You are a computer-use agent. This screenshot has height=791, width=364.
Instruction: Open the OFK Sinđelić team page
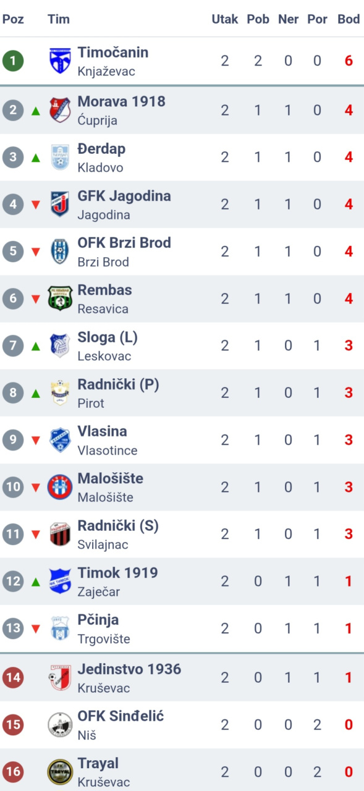[121, 716]
